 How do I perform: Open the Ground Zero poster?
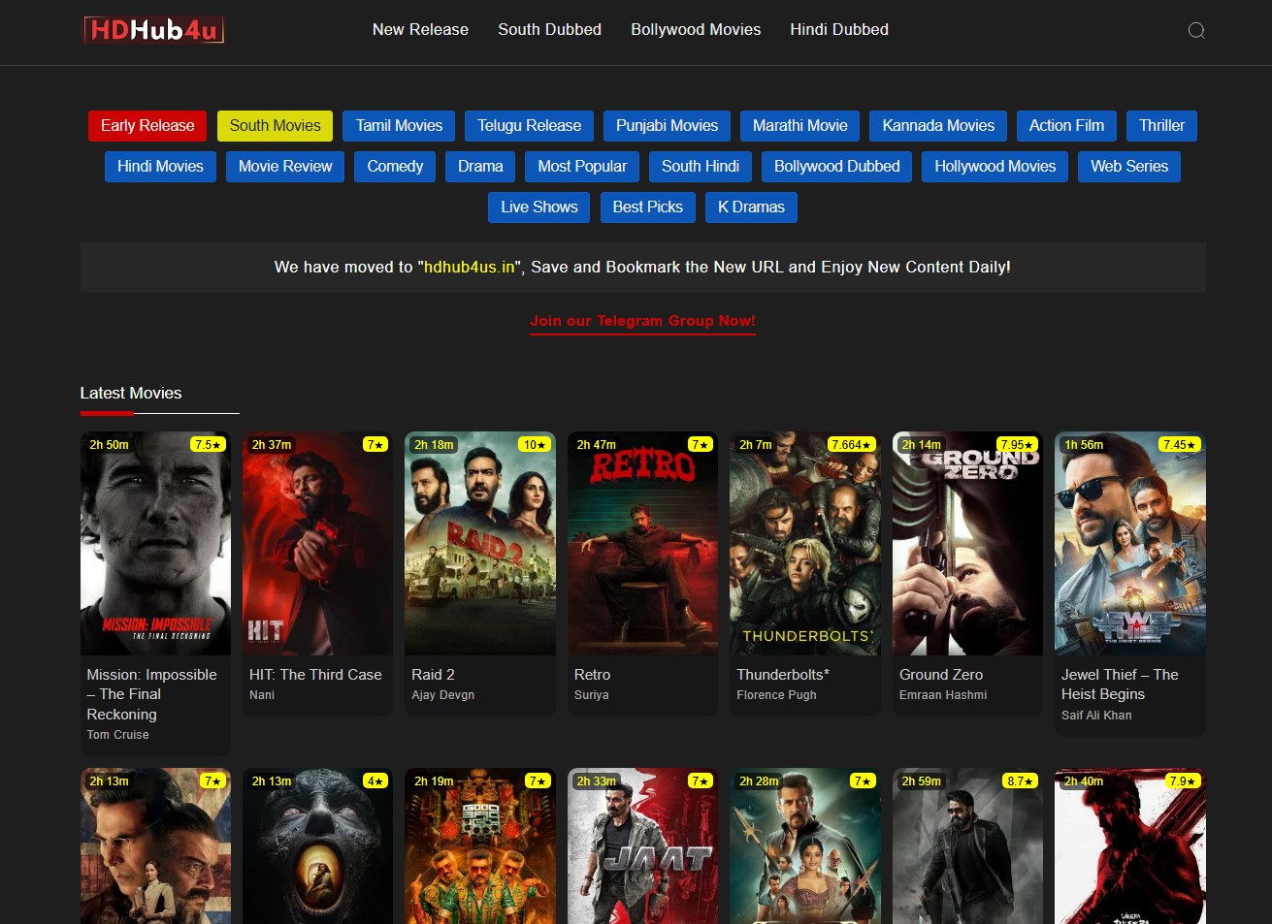coord(967,543)
